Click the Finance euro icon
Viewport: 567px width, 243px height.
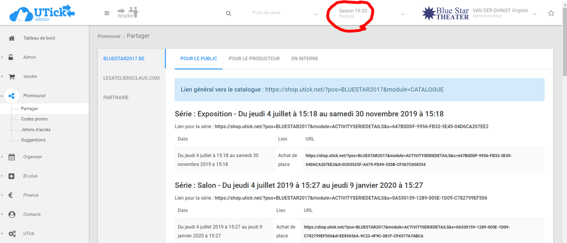[x=12, y=195]
